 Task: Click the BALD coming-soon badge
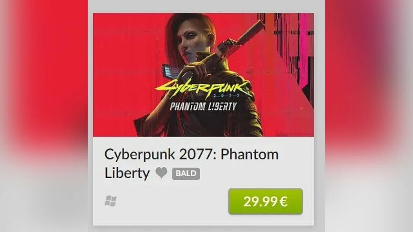click(x=186, y=173)
